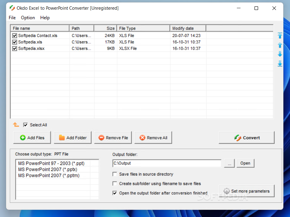Maximize the Okdo converter window

pos(256,8)
